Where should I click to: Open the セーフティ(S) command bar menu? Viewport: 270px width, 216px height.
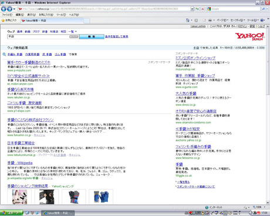[x=238, y=20]
